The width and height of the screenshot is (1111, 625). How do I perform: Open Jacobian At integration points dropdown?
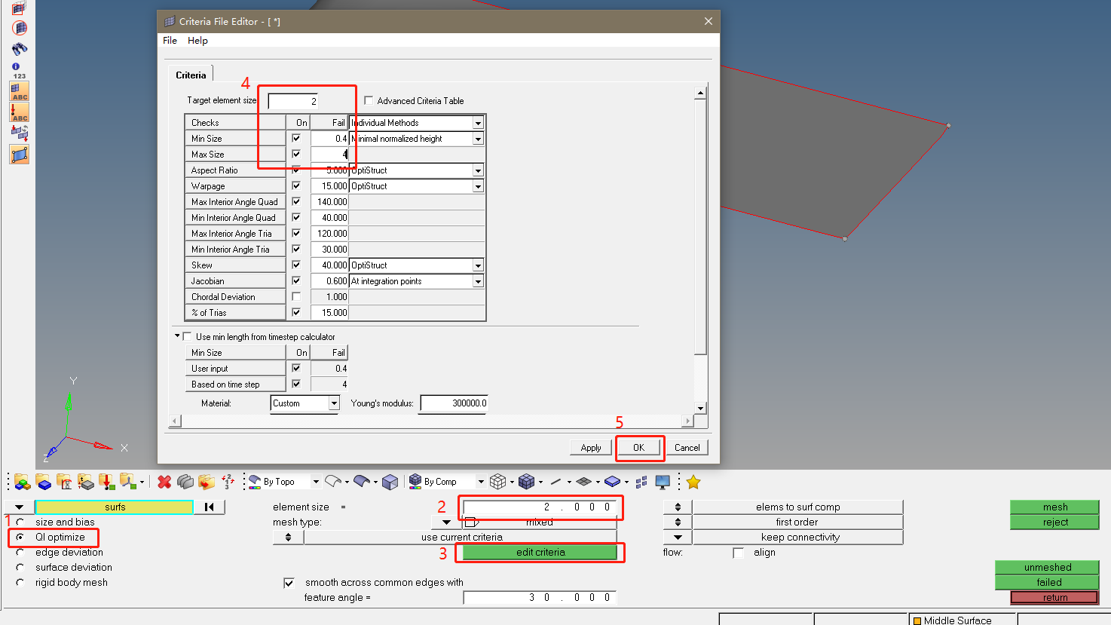pyautogui.click(x=478, y=281)
